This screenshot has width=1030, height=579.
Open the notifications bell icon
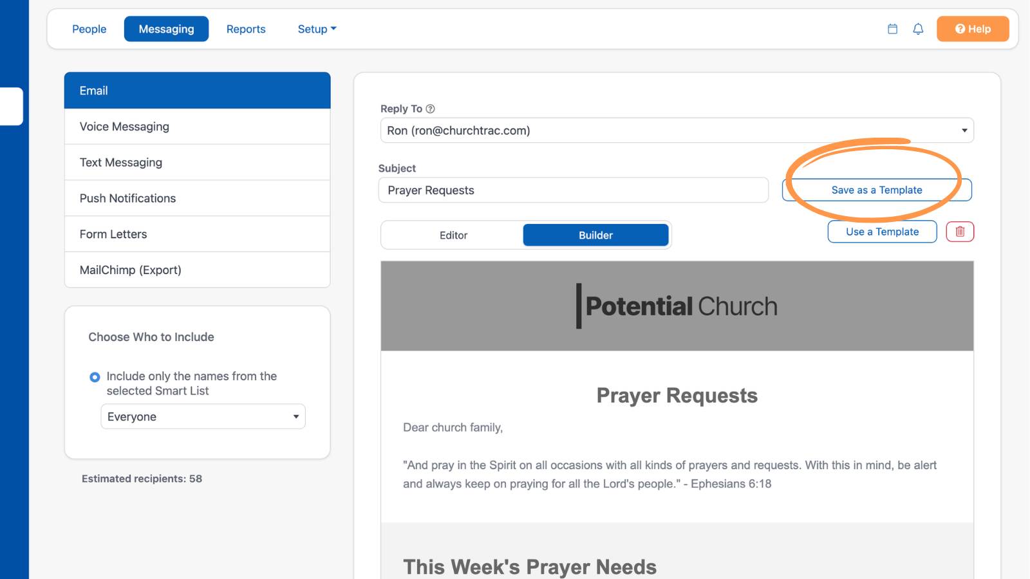pyautogui.click(x=918, y=29)
